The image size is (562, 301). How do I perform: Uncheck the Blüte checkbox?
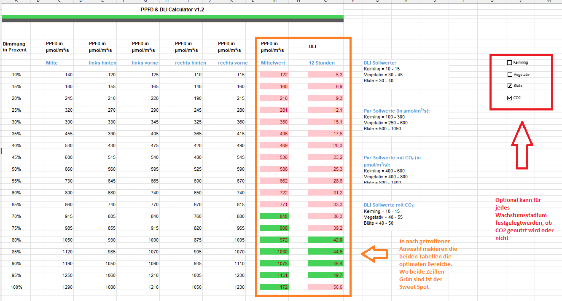click(509, 86)
